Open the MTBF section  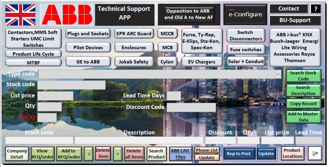click(x=33, y=62)
